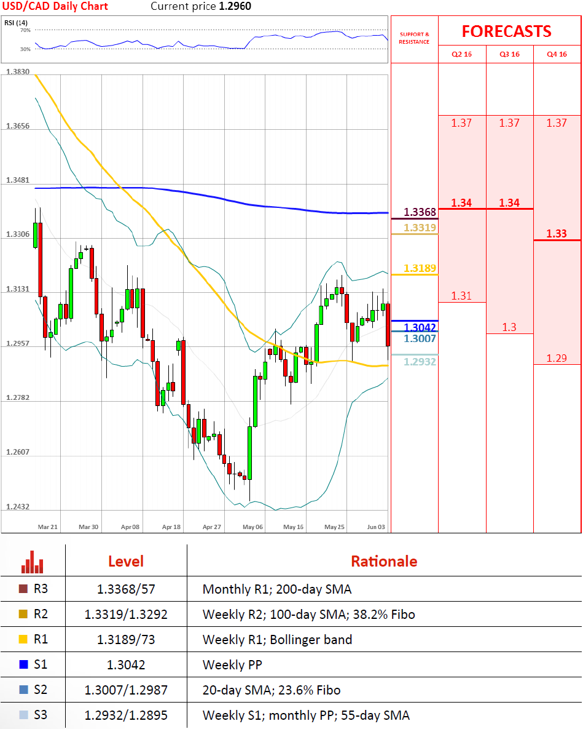This screenshot has width=583, height=729.
Task: Click the S3 row label
Action: click(41, 715)
